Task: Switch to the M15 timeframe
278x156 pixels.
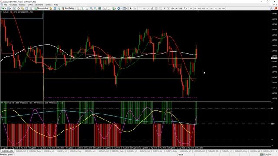Action: tap(199, 8)
